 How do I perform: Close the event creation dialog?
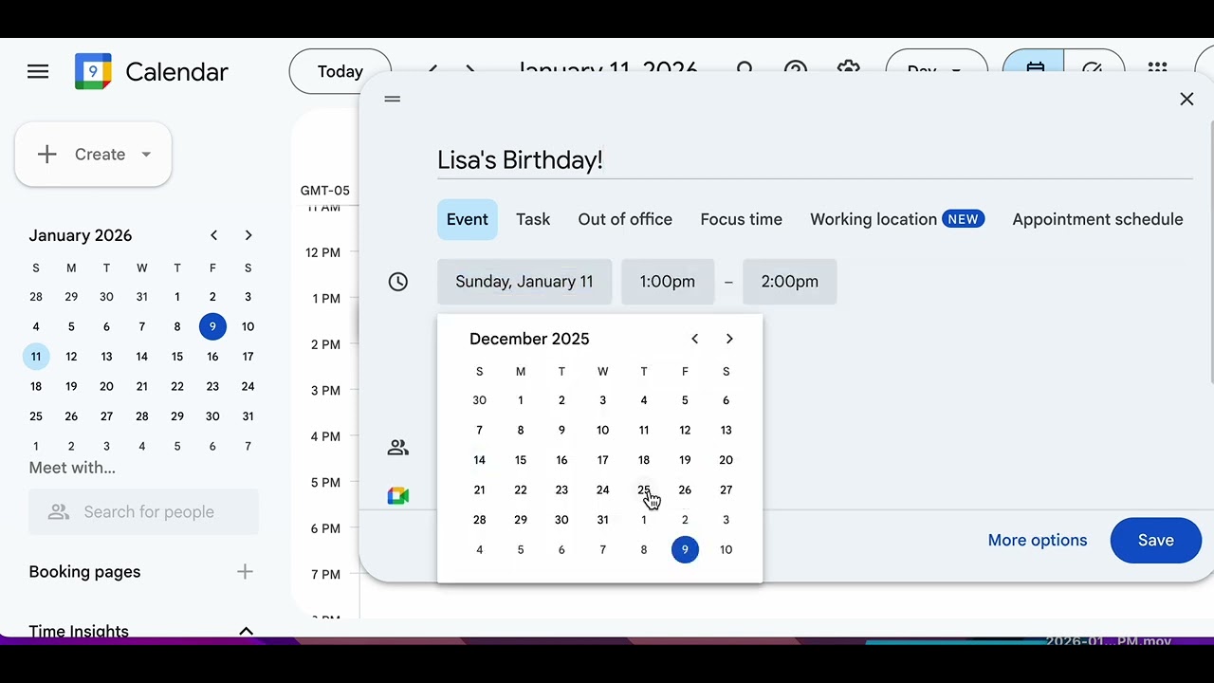(1186, 99)
